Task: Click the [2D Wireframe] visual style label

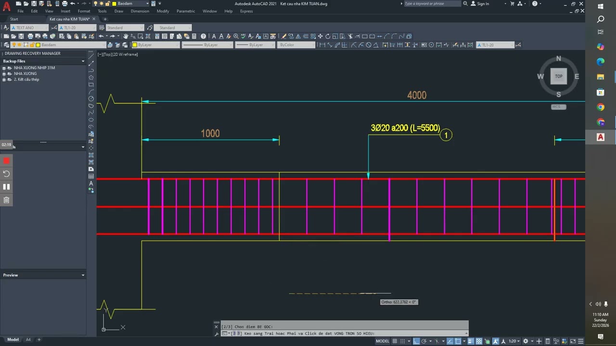Action: pos(126,54)
